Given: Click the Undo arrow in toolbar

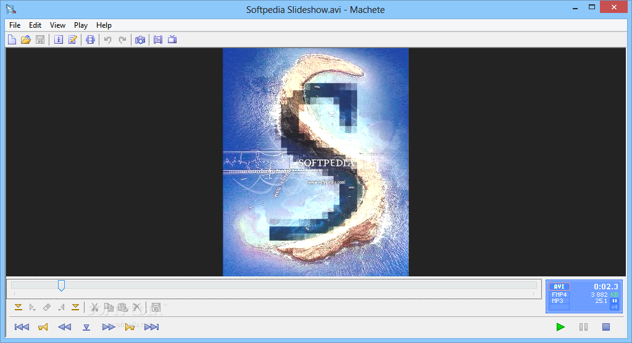Looking at the screenshot, I should pos(107,39).
